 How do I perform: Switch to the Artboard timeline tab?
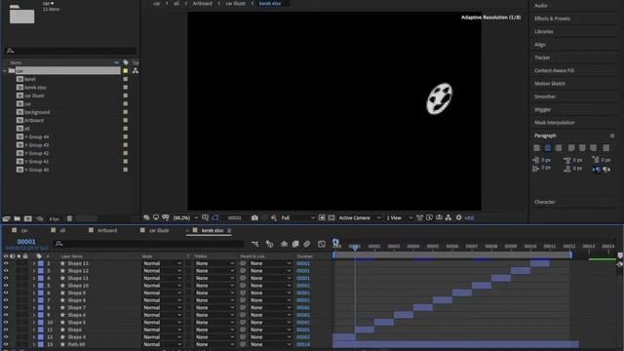[107, 230]
